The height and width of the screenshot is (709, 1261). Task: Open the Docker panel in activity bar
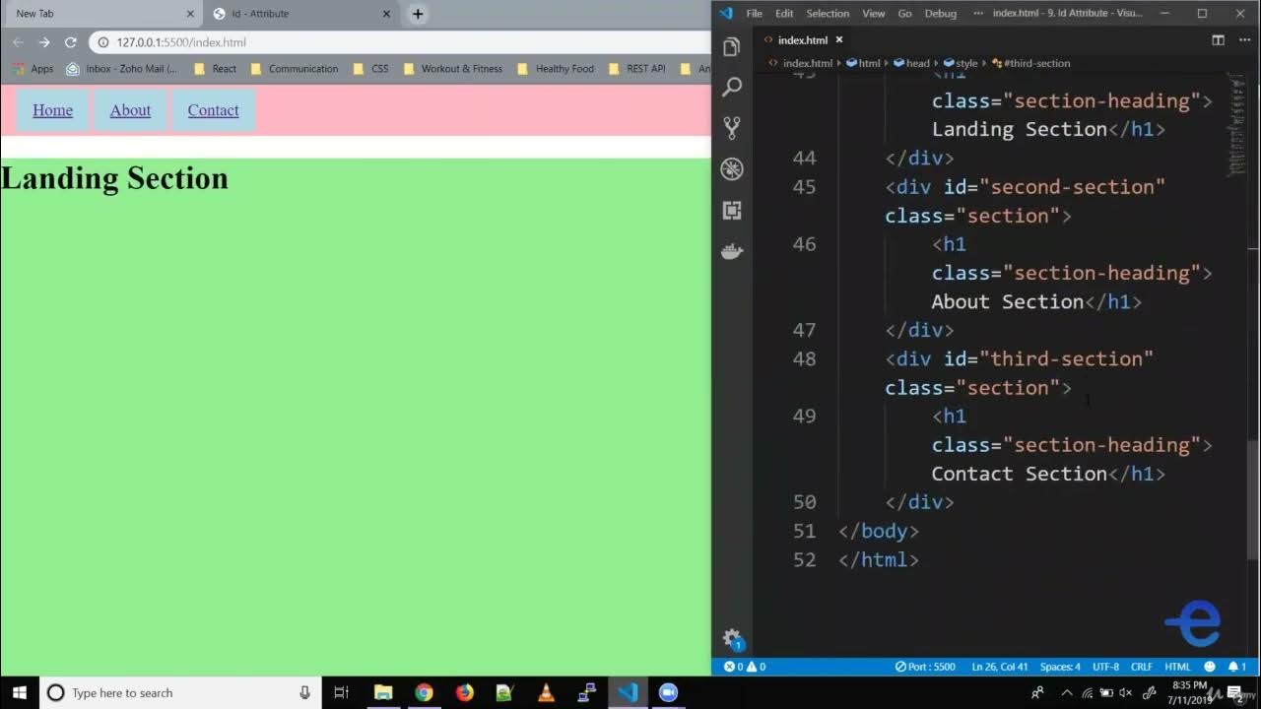pos(731,251)
